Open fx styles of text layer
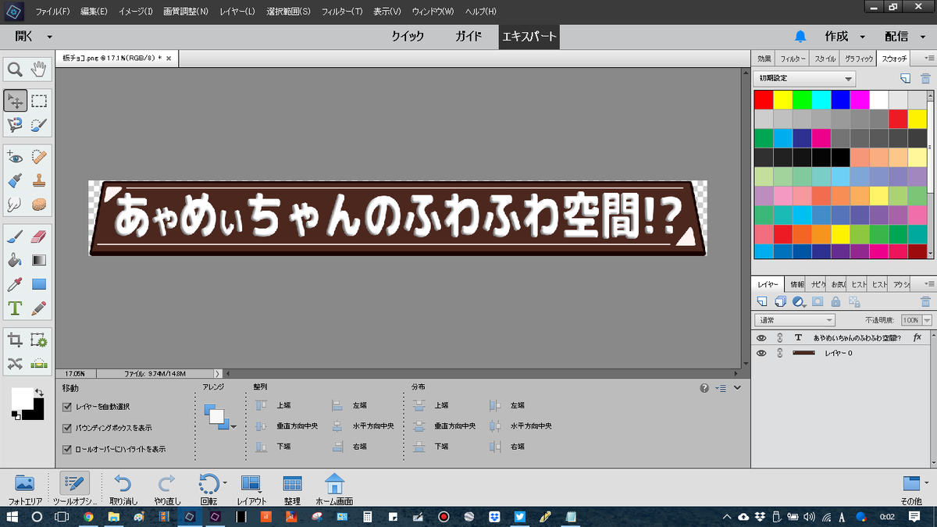Image resolution: width=937 pixels, height=527 pixels. pos(917,337)
